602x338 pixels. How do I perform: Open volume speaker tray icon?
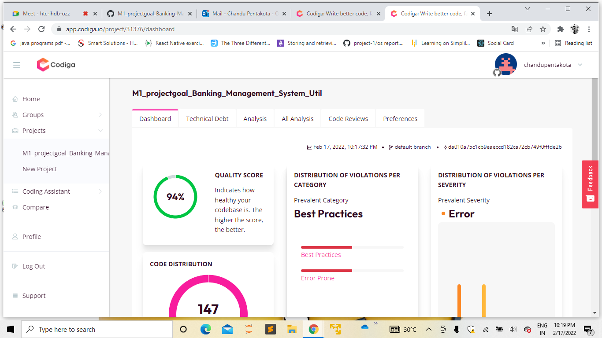513,329
